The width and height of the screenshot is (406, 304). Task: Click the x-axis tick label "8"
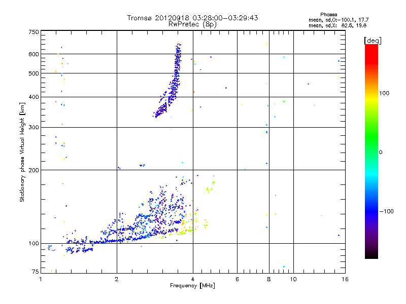coord(269,279)
